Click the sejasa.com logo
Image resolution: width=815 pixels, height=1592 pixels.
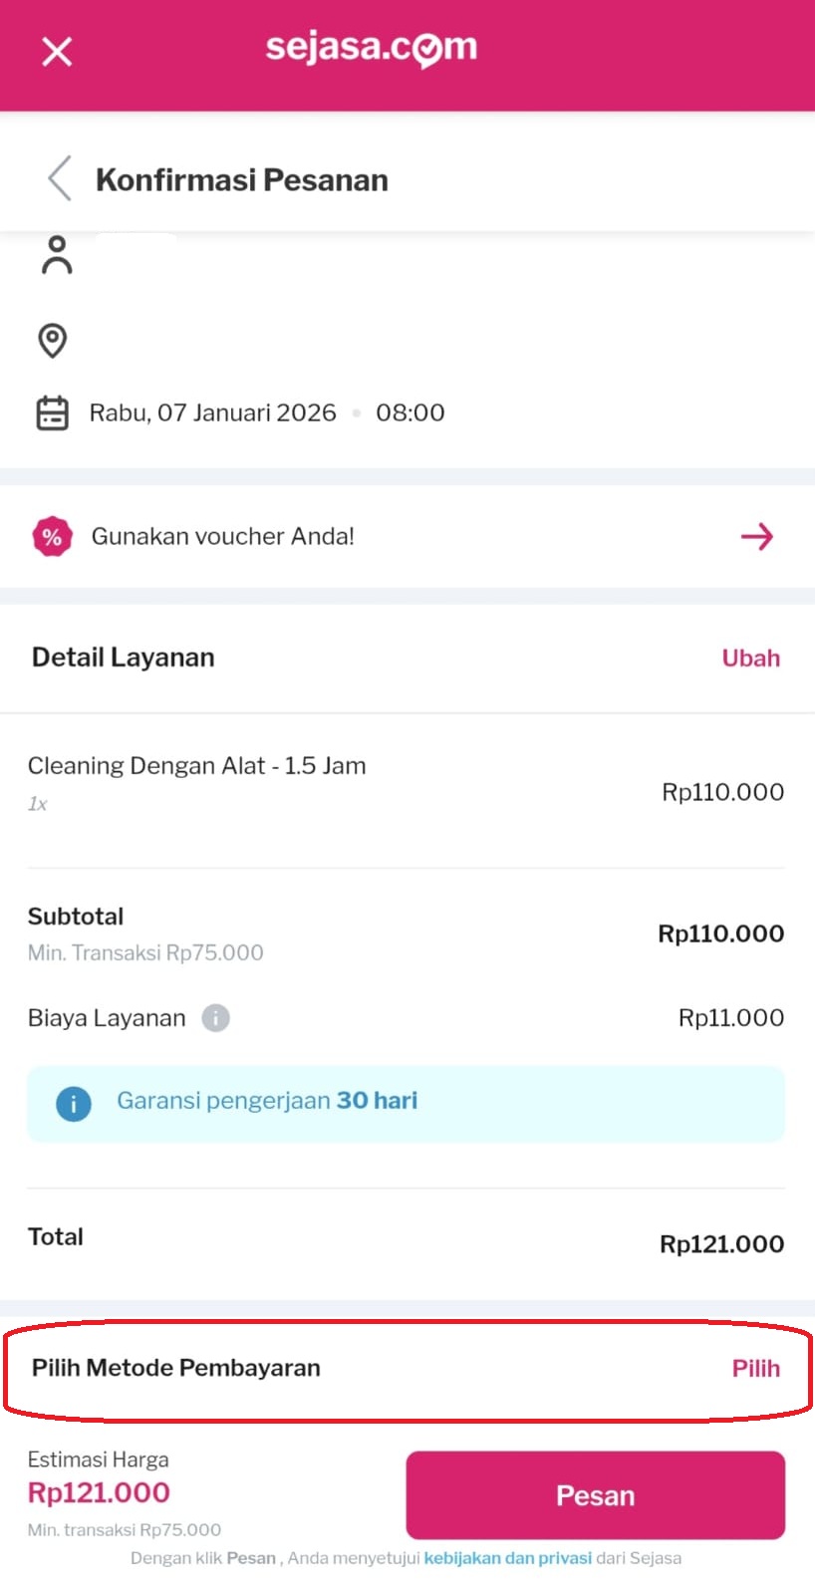[371, 48]
